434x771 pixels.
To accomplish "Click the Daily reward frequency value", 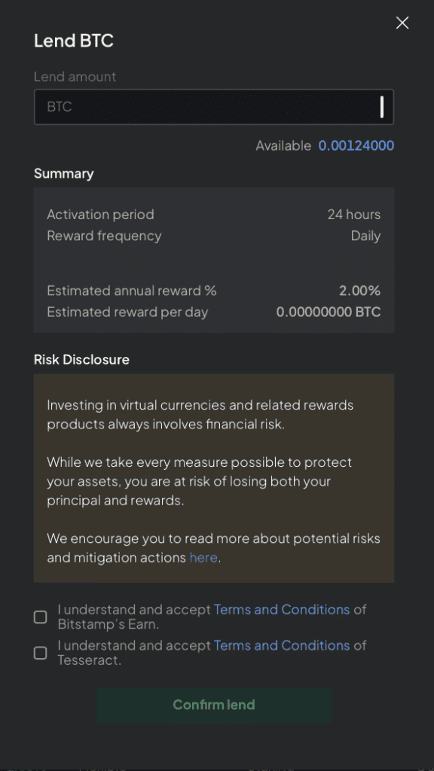I will click(365, 236).
